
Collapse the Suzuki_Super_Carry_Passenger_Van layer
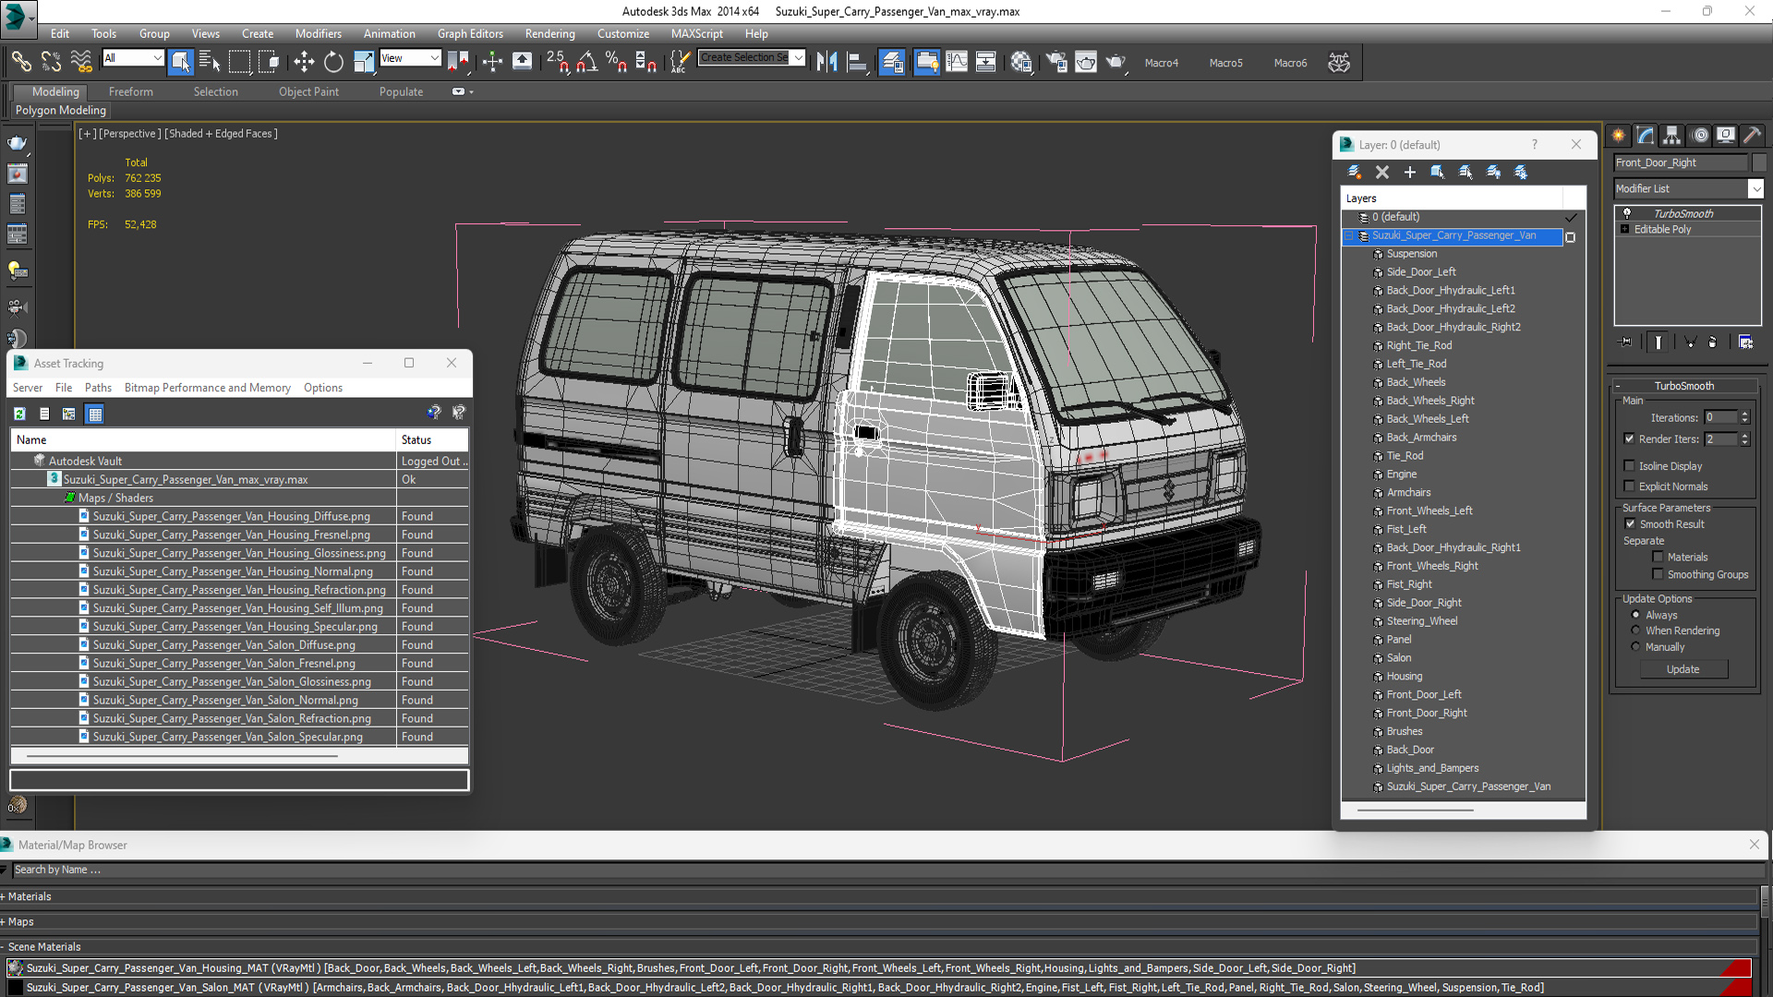pyautogui.click(x=1348, y=235)
